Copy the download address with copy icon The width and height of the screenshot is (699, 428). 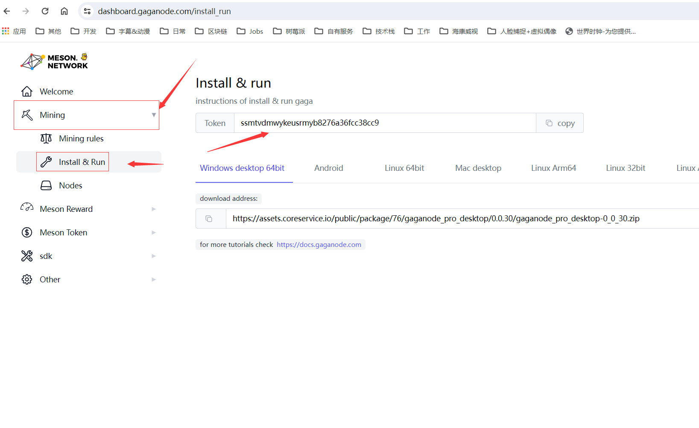pyautogui.click(x=209, y=219)
